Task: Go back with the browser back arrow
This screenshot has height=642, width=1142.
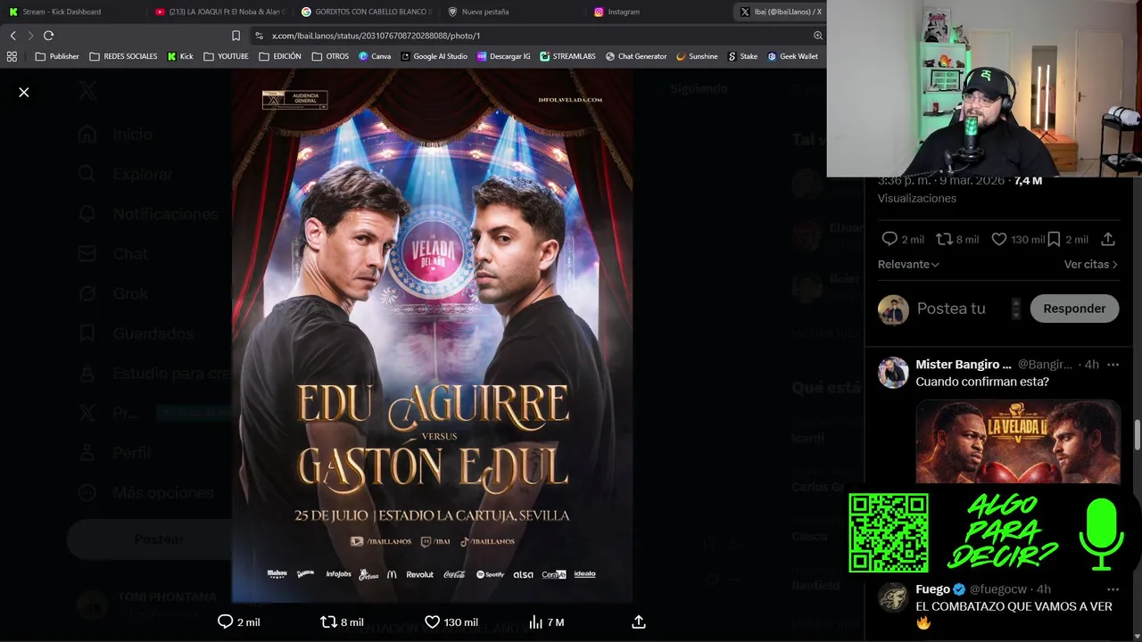Action: [x=12, y=36]
